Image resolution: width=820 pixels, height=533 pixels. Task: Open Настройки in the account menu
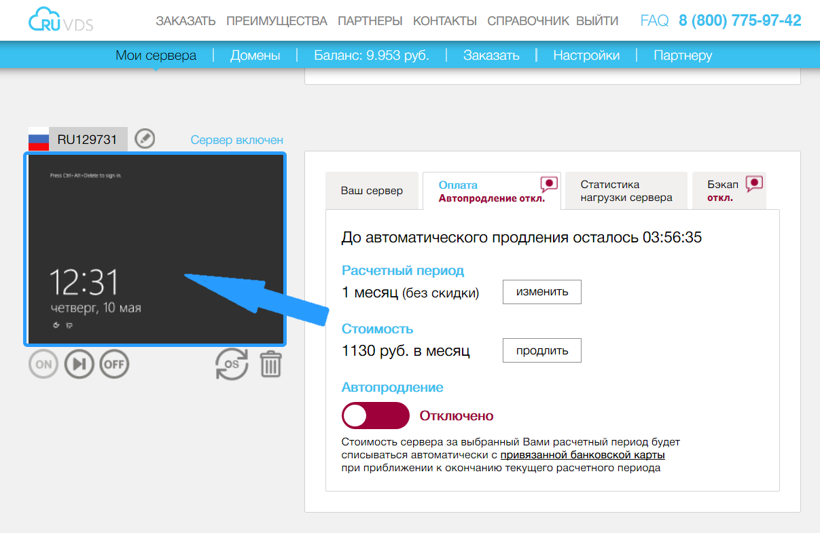click(586, 56)
